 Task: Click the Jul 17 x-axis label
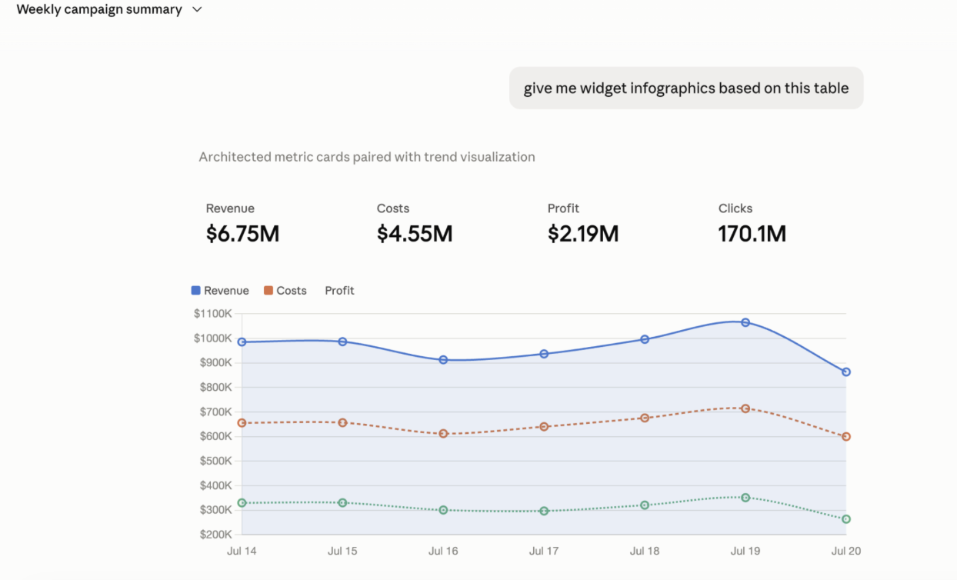click(544, 552)
